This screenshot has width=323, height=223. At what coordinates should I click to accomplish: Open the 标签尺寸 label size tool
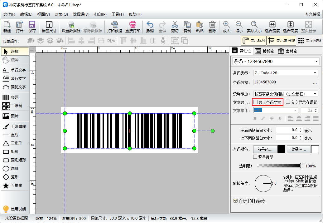click(49, 27)
